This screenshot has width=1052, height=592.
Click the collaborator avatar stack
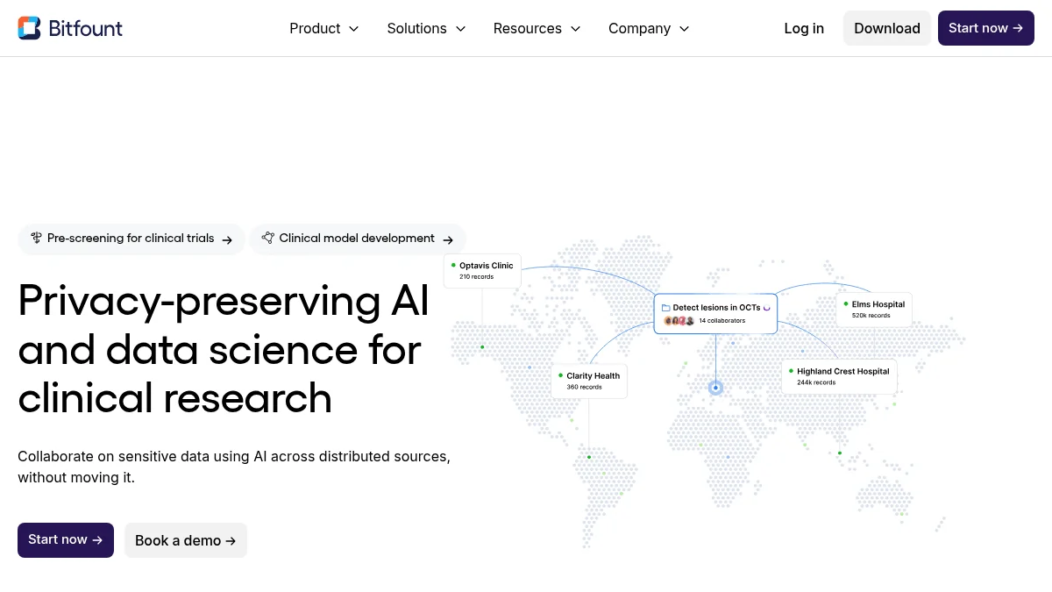pos(678,320)
